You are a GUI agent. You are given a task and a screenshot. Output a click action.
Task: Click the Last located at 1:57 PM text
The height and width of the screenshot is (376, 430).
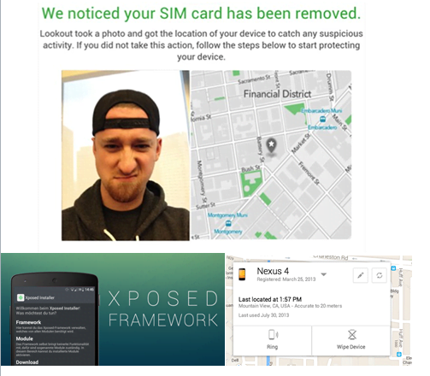pyautogui.click(x=270, y=299)
